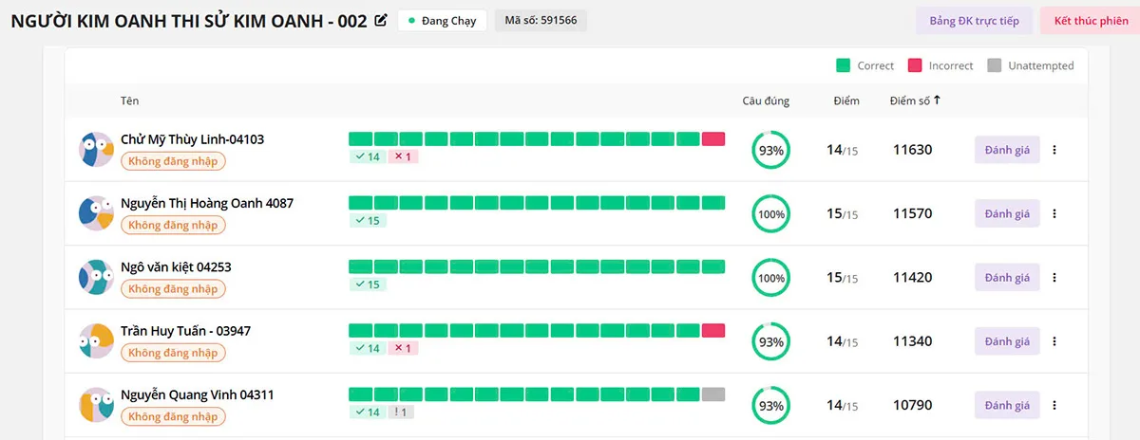Edit the session title with the pencil icon
Screen dimensions: 1140x440
[381, 21]
